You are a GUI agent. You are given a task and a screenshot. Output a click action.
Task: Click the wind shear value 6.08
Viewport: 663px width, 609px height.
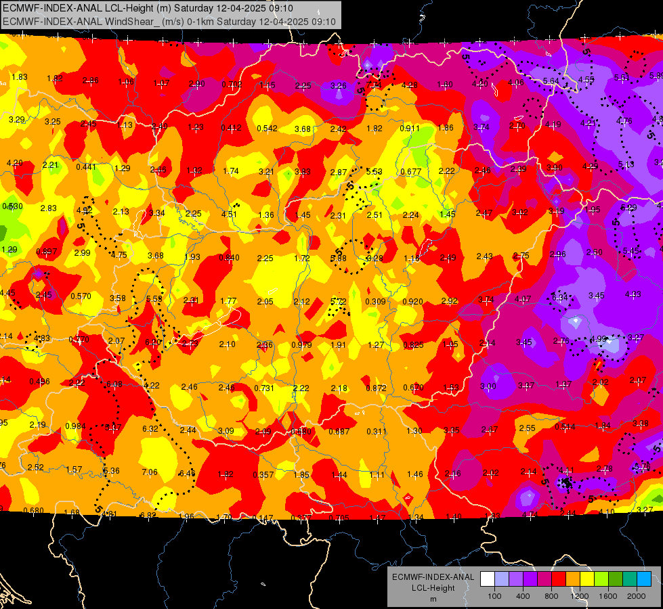[x=114, y=384]
